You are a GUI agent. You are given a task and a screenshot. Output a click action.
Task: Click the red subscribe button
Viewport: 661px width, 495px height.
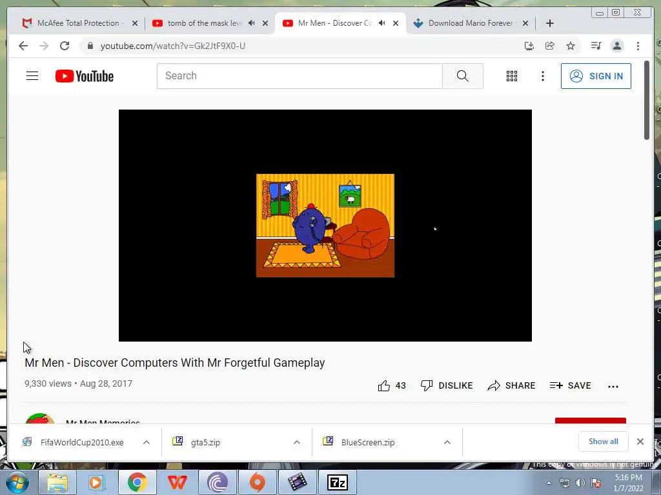[x=590, y=421]
